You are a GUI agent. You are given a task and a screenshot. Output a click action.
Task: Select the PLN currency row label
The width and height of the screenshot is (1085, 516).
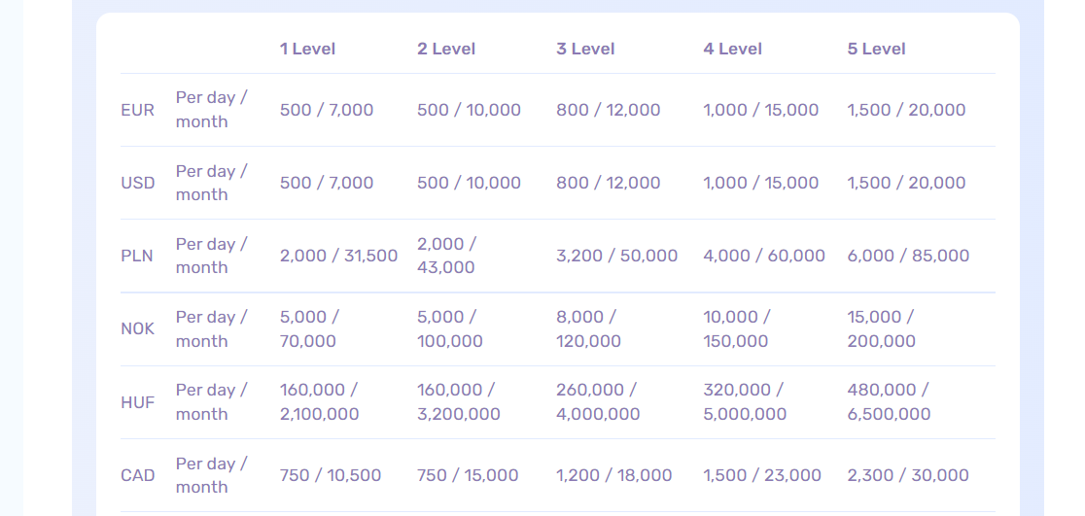tap(137, 257)
